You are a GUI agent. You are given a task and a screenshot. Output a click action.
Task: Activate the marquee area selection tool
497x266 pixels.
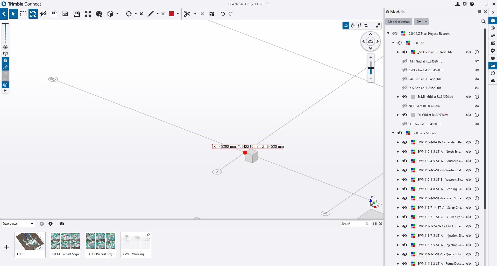coord(23,14)
